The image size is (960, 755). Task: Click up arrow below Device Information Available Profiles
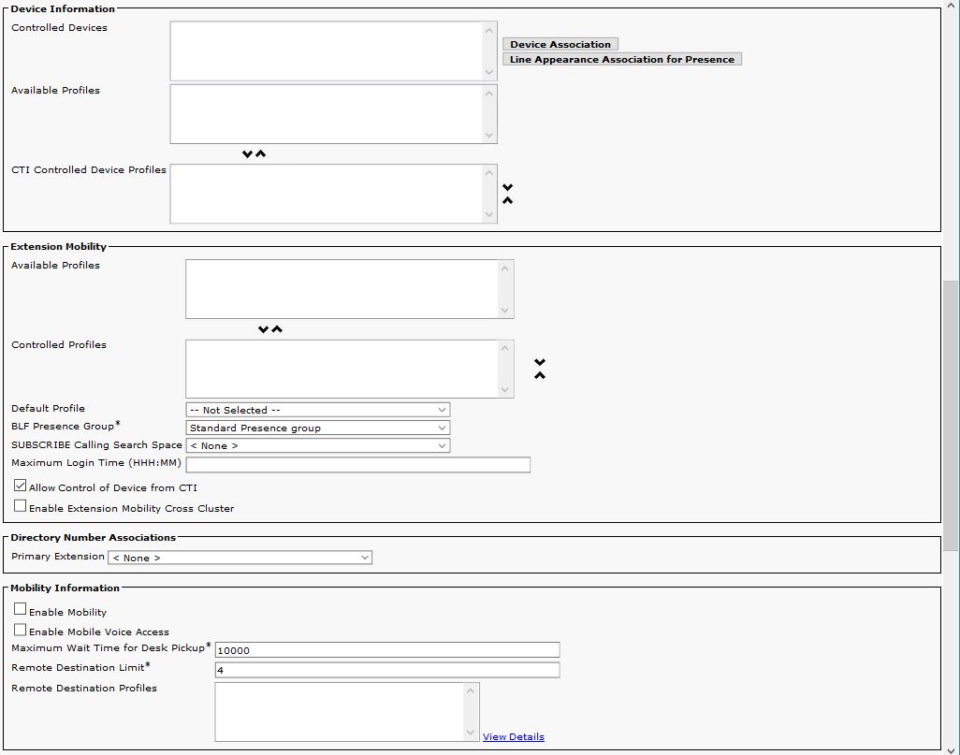(x=261, y=154)
